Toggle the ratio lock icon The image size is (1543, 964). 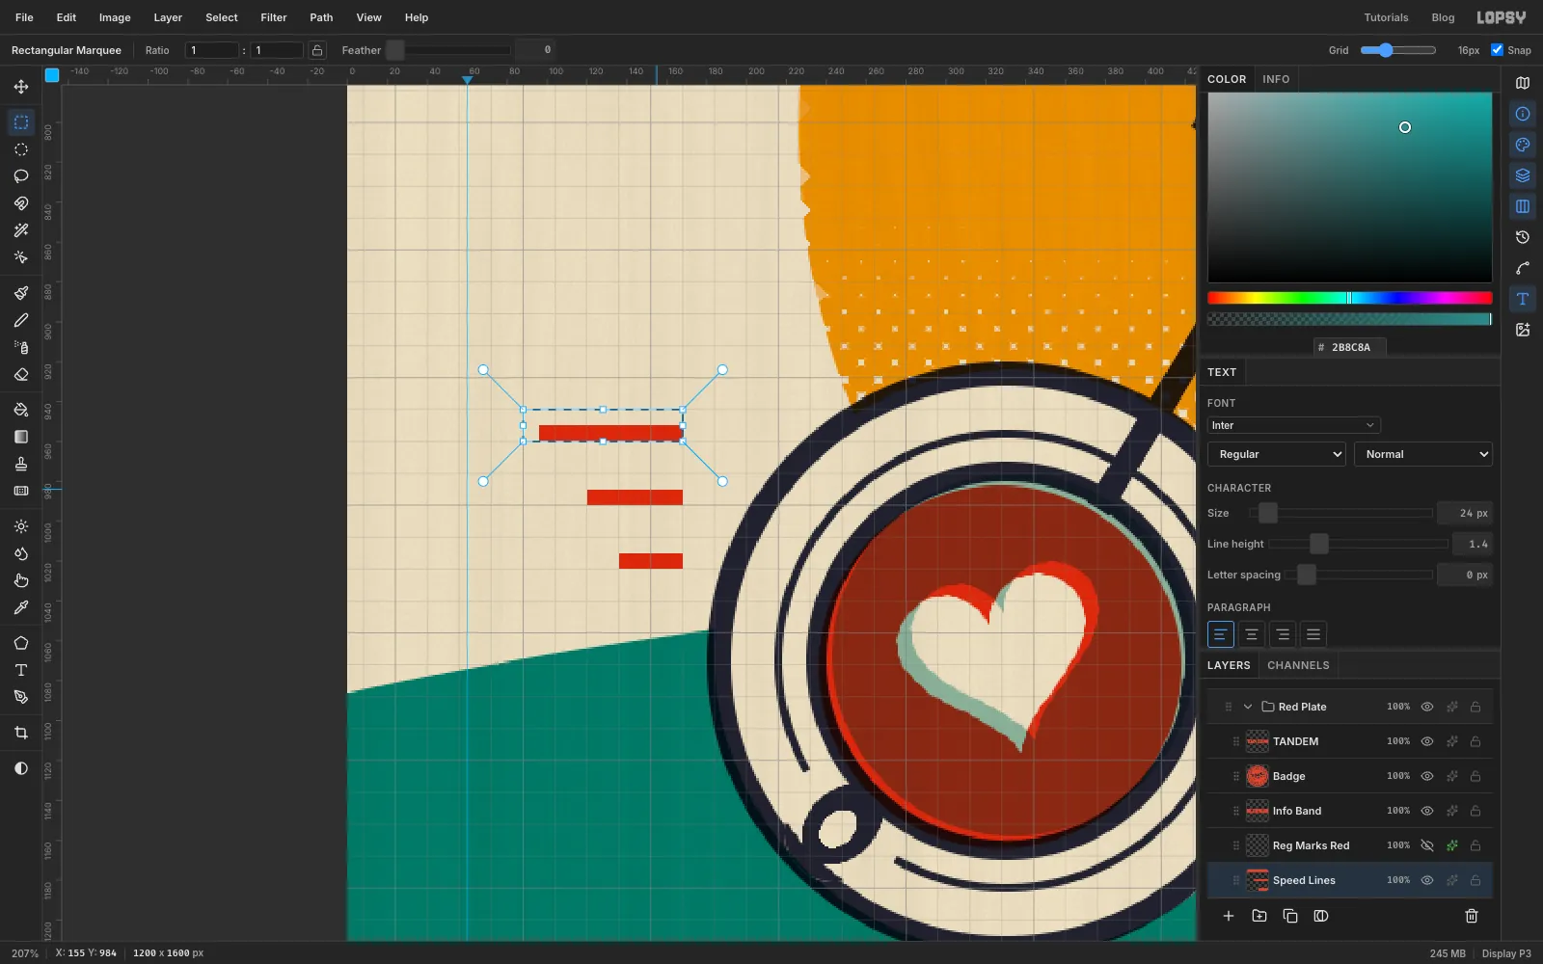click(317, 50)
